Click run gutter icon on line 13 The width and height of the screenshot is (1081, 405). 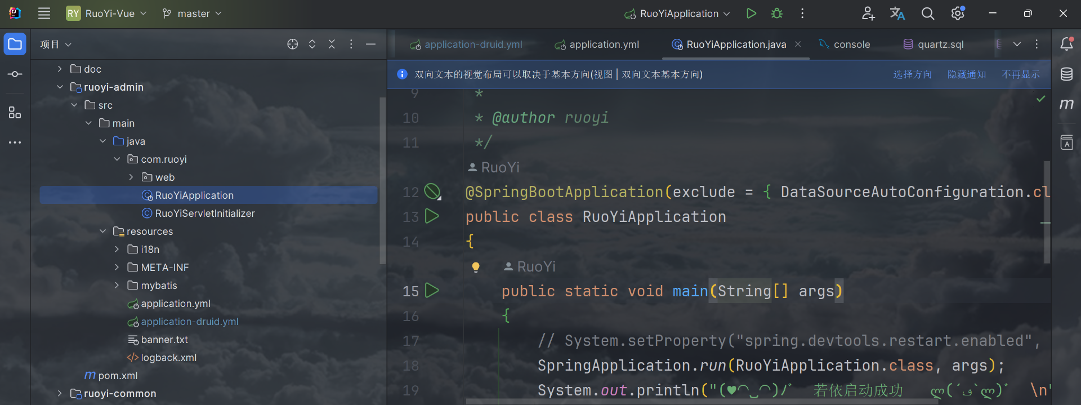[432, 216]
